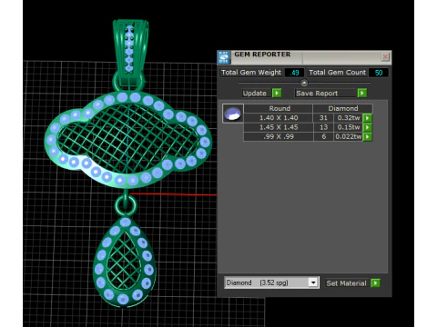The image size is (437, 327).
Task: Select the 1.40 X 1.40 size cell
Action: [x=279, y=118]
